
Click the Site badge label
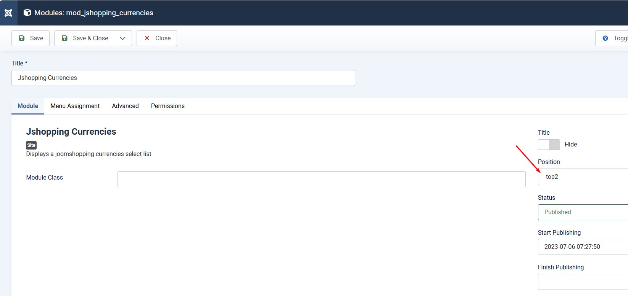[31, 145]
